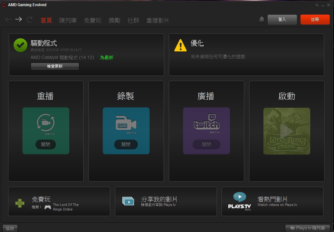Screen dimensions: 334x232
Task: Click the 最後檢查 last-checked timestamp
Action: tap(56, 50)
